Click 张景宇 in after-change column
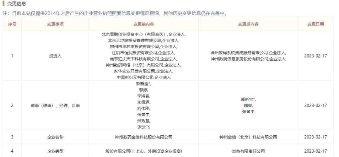This screenshot has width=339, height=157. (x=248, y=112)
